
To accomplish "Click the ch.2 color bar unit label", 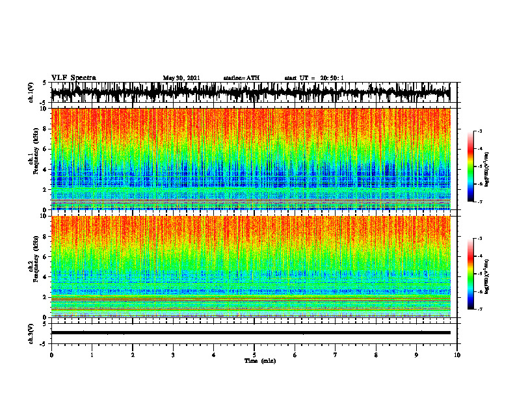I will (487, 276).
